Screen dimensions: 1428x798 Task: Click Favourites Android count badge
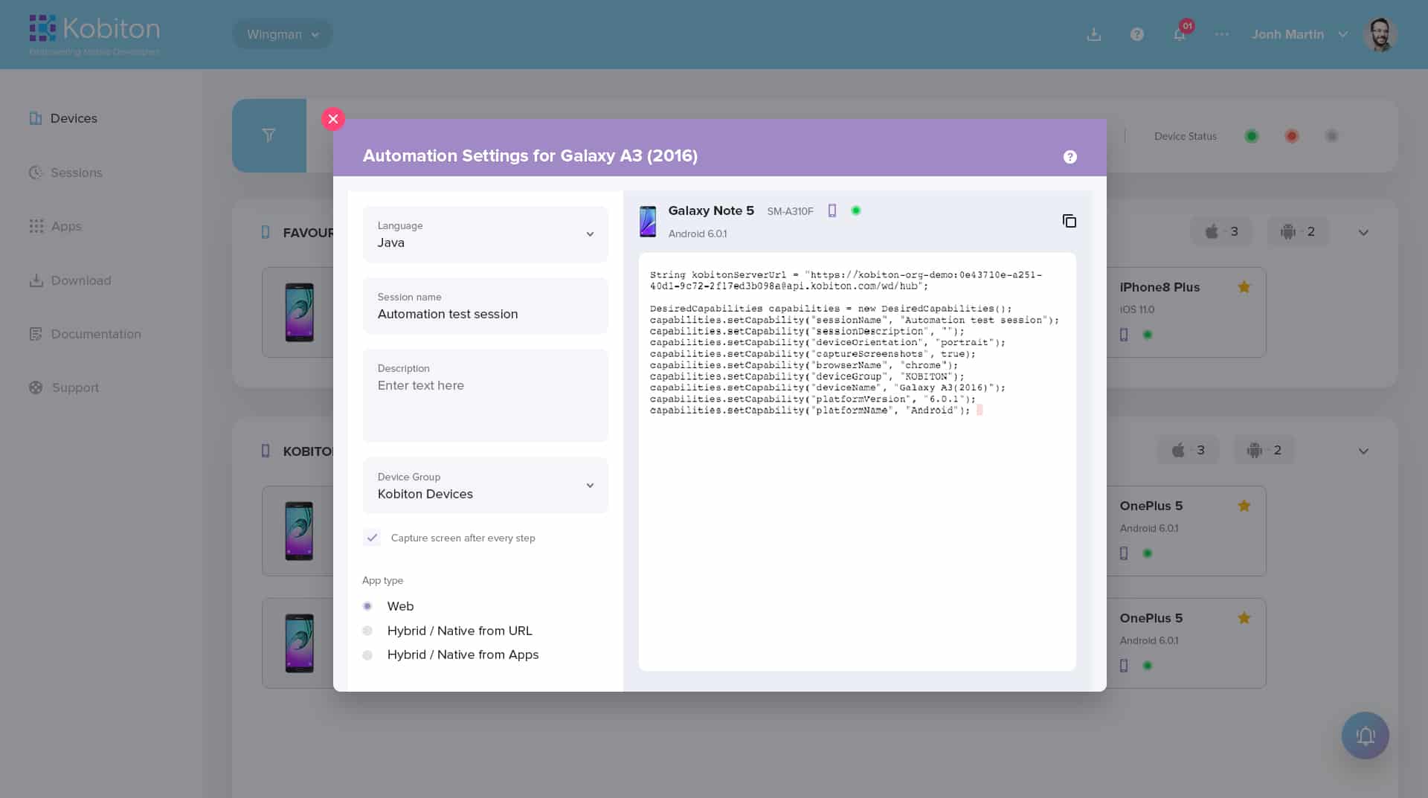[x=1298, y=231]
